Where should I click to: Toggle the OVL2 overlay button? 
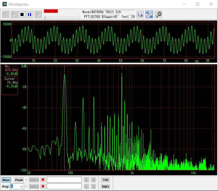34,187
